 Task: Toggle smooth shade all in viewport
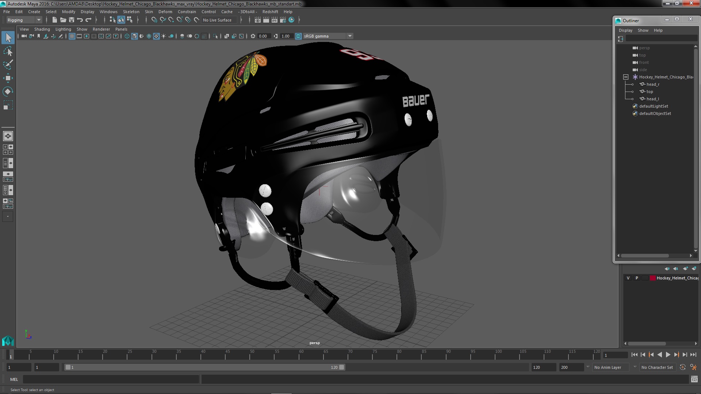click(x=134, y=36)
